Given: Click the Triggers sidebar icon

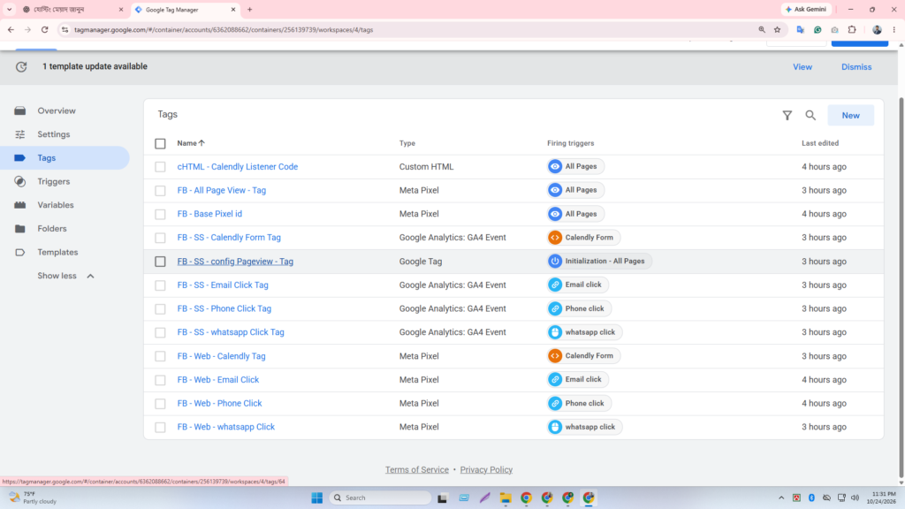Looking at the screenshot, I should point(20,182).
